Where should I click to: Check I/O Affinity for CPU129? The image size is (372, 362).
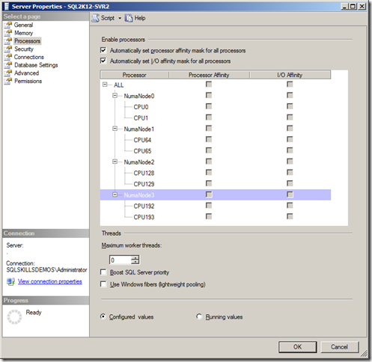pyautogui.click(x=290, y=183)
